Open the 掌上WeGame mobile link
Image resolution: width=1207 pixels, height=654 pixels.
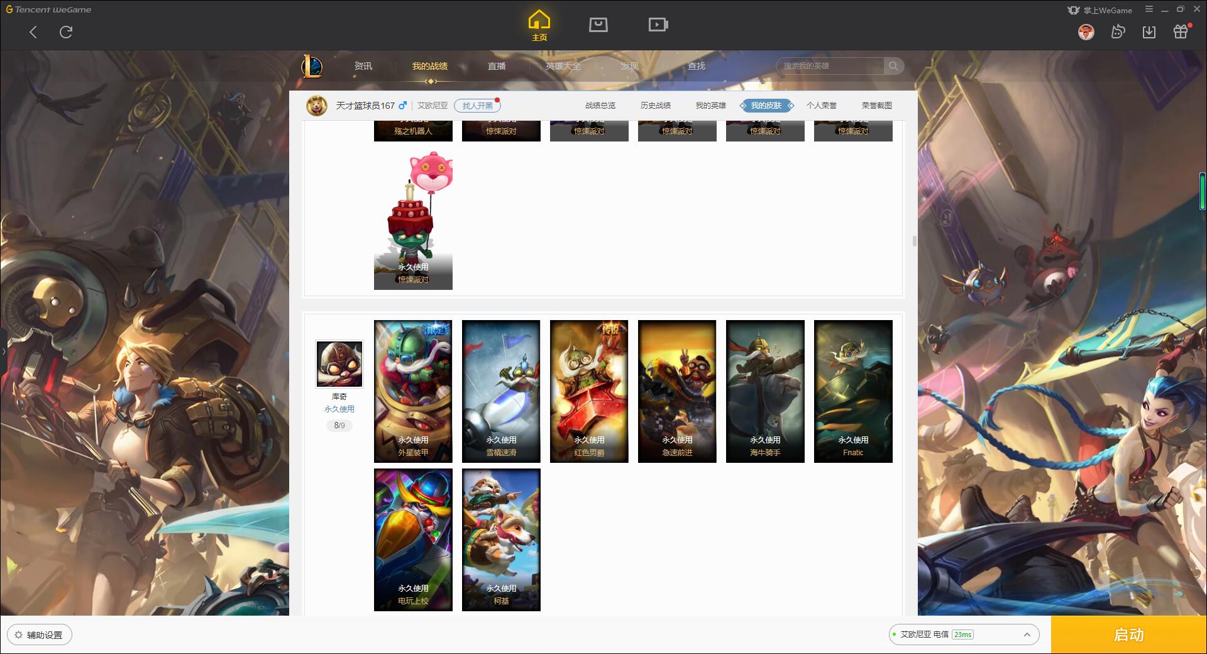pyautogui.click(x=1100, y=10)
